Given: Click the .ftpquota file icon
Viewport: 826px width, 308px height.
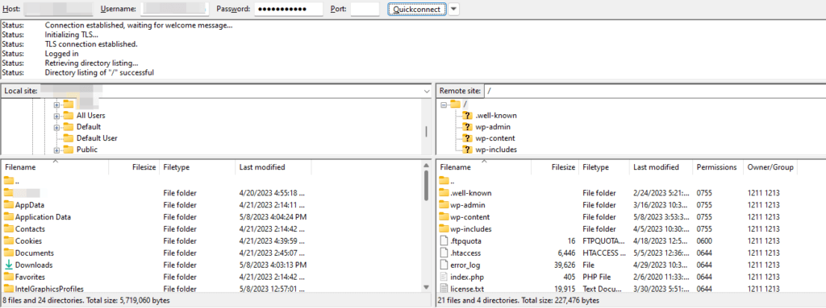Looking at the screenshot, I should [x=444, y=241].
